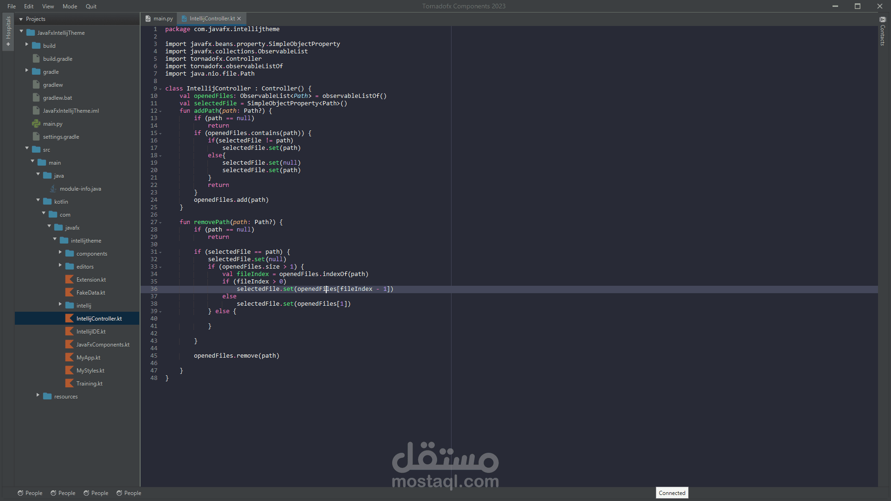Expand the components folder arrow
This screenshot has width=891, height=501.
coord(60,252)
